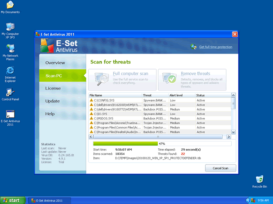Open E-Set Antivirus 2011 desktop shortcut

click(x=10, y=114)
